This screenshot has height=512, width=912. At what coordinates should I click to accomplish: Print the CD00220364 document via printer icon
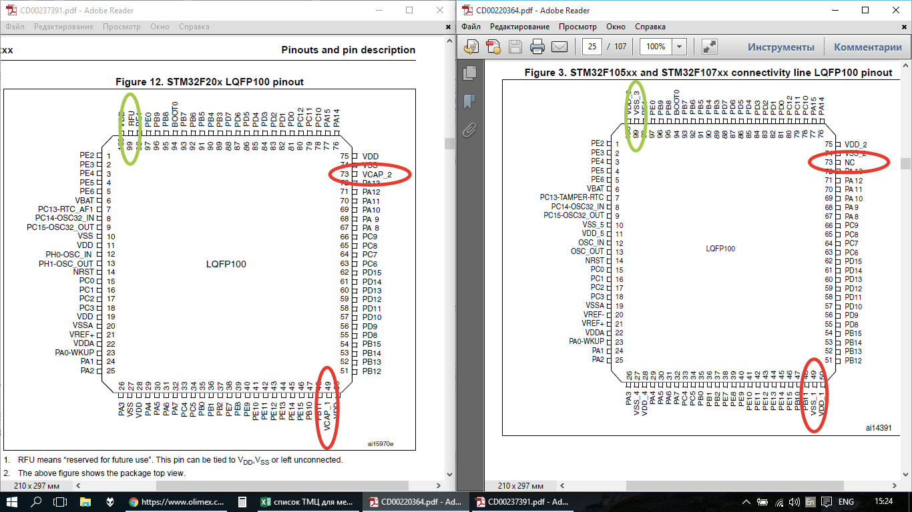[537, 47]
